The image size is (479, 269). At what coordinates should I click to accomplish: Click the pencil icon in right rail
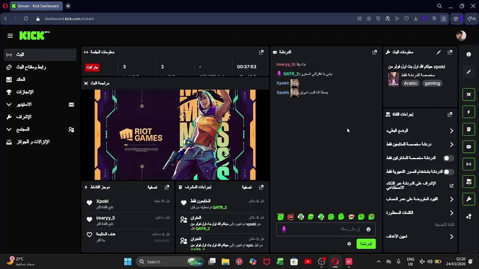coord(469,72)
